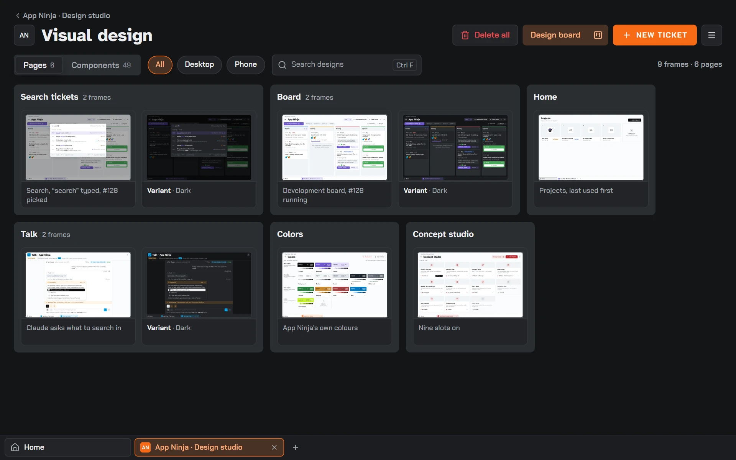This screenshot has width=736, height=460.
Task: Click the AN badge on the Design studio tab
Action: pos(145,447)
